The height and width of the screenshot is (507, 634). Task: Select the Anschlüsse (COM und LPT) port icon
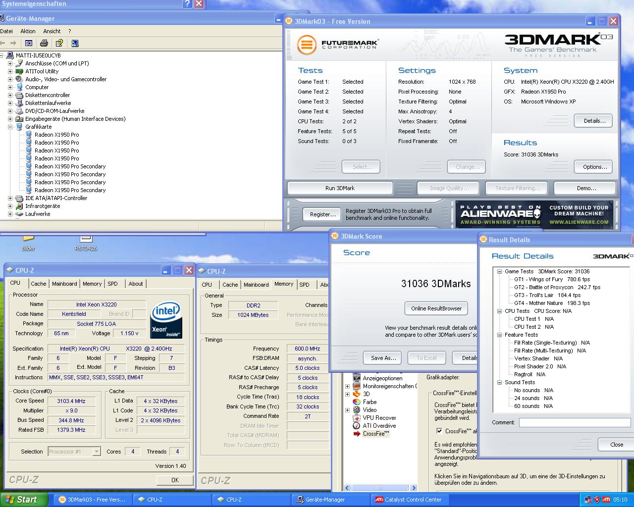19,63
